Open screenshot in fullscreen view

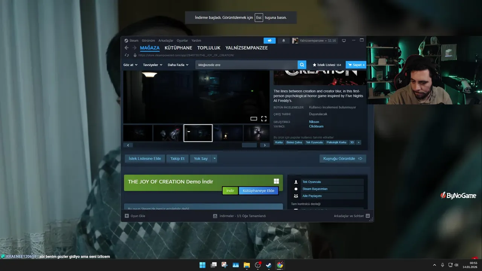coord(264,119)
